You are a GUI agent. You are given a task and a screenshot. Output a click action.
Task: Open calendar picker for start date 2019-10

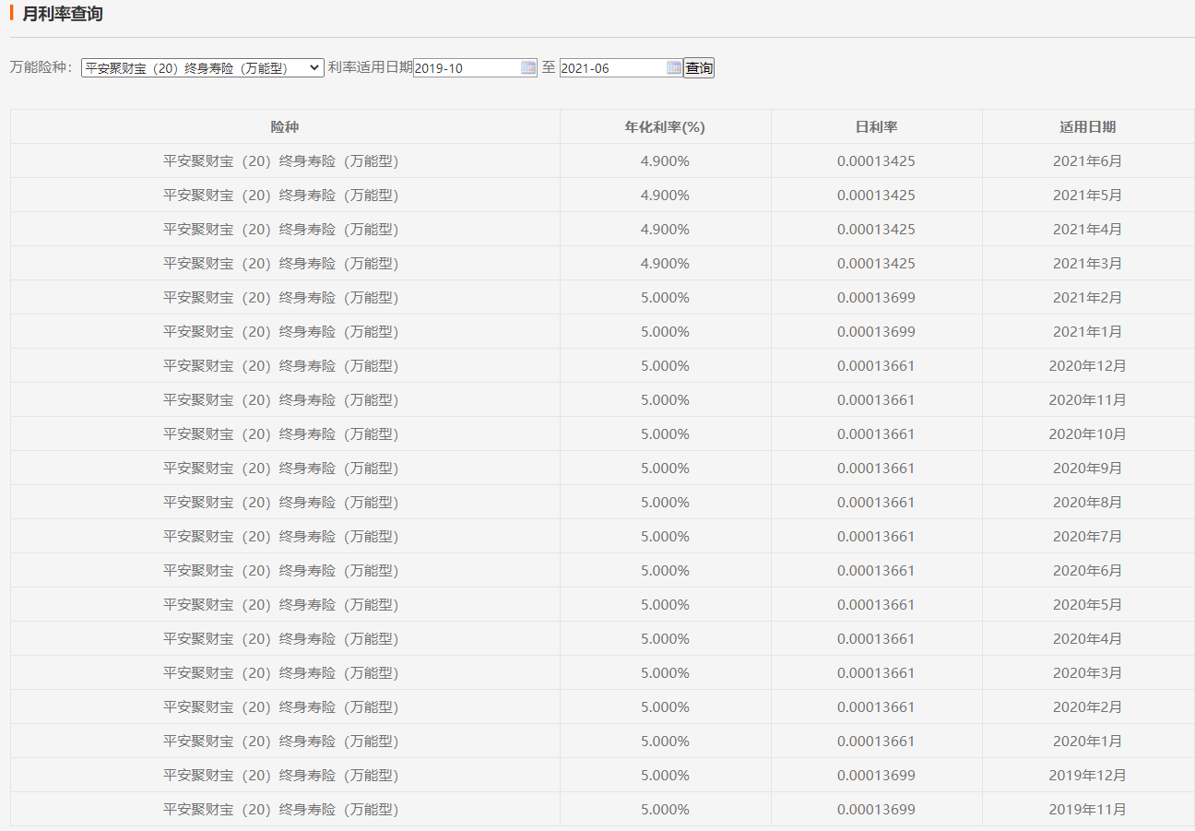coord(528,67)
